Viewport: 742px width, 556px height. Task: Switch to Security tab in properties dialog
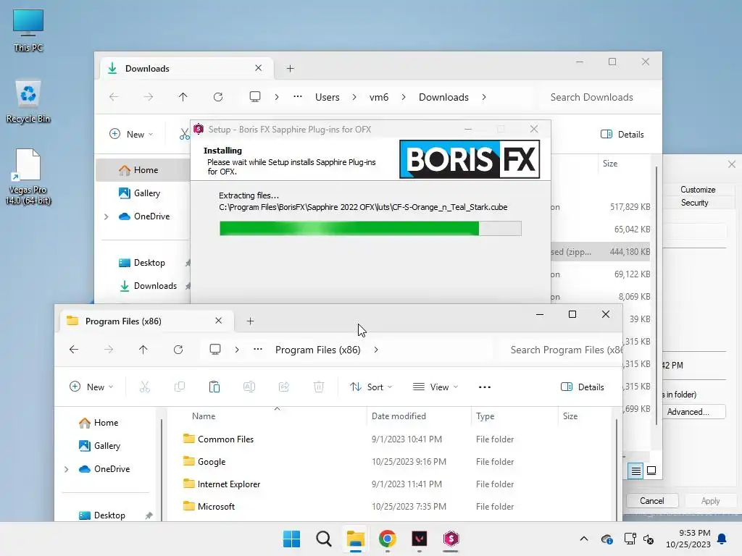tap(694, 203)
